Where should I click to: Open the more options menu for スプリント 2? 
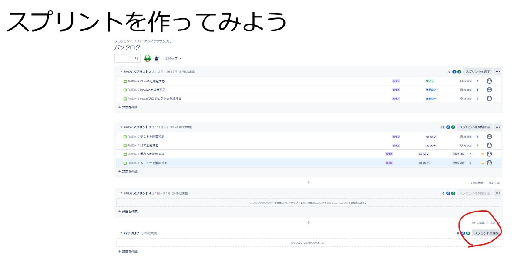pos(497,71)
